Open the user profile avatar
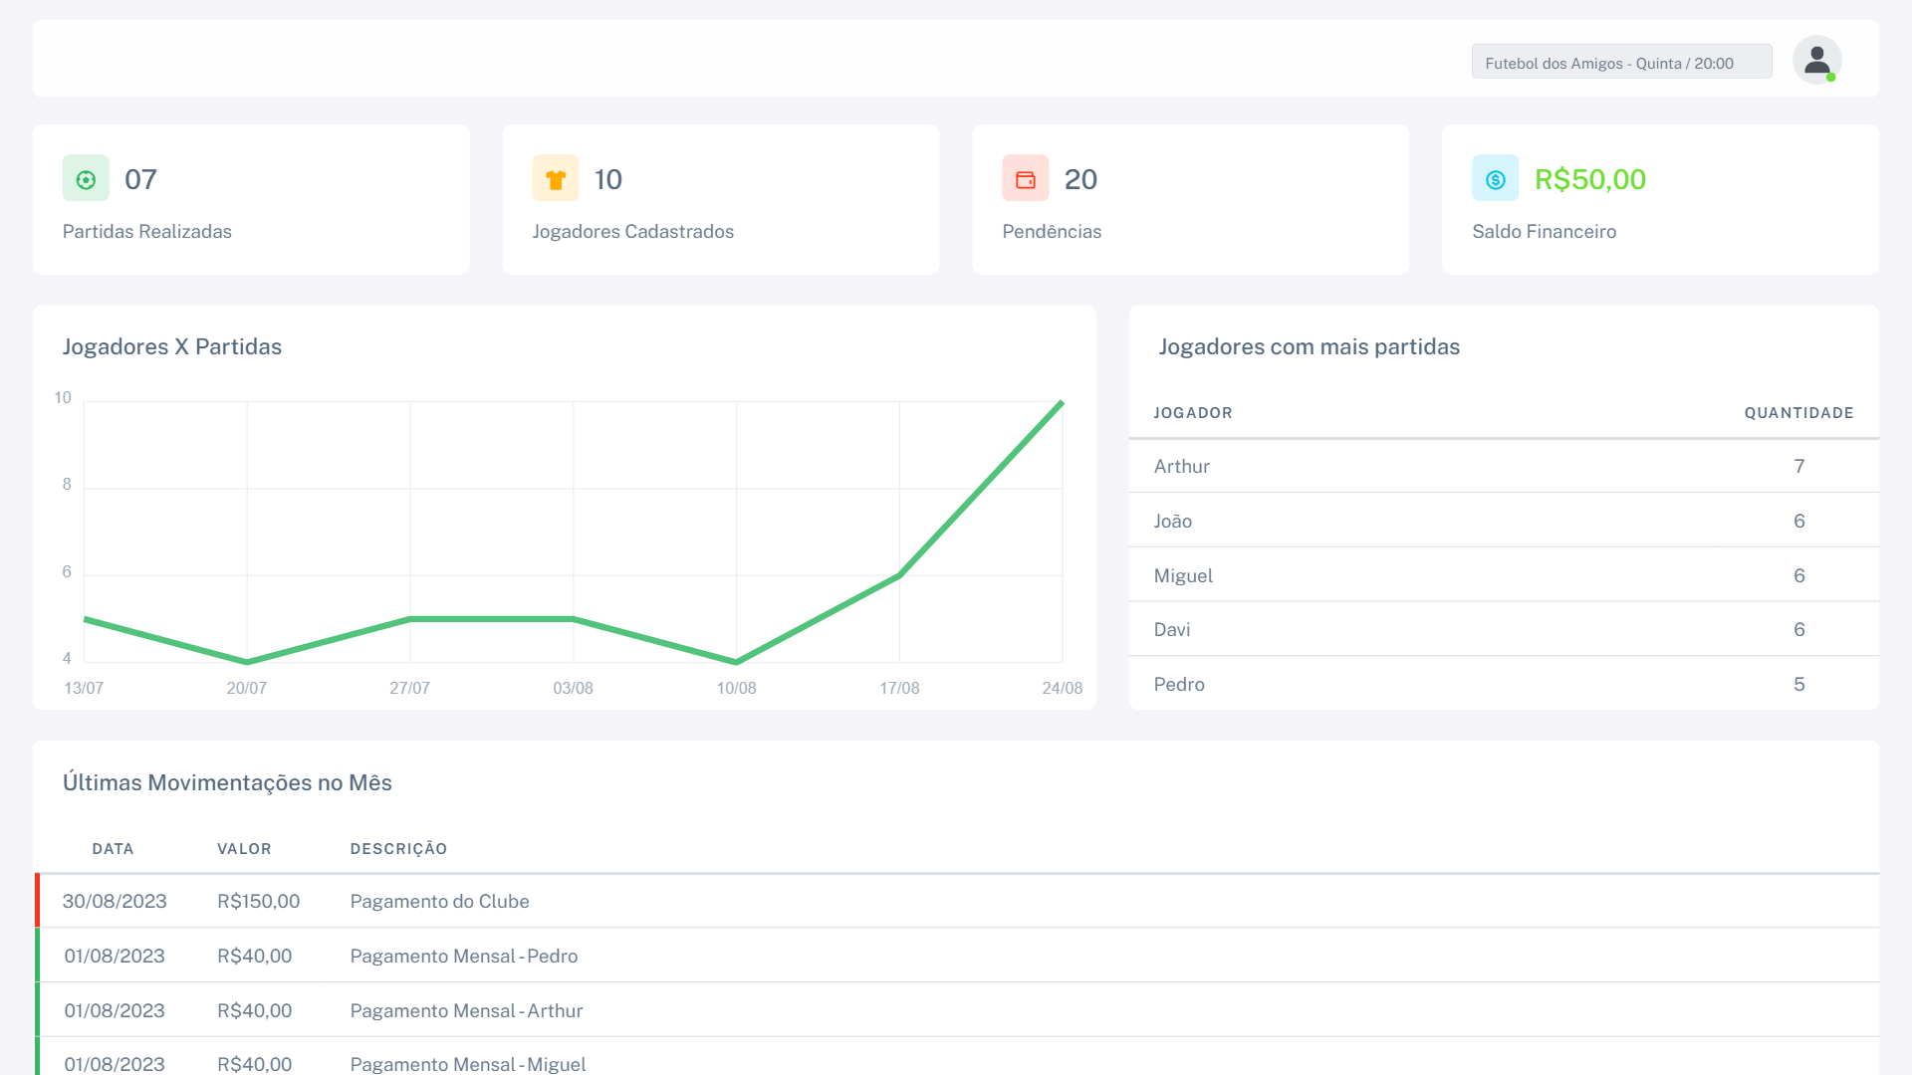The width and height of the screenshot is (1912, 1075). [x=1817, y=61]
